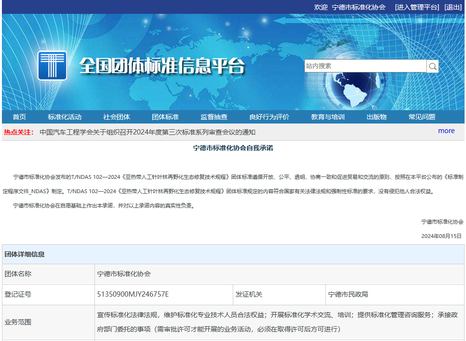Navigate to 出版物 page
This screenshot has height=341, width=466.
coord(376,117)
